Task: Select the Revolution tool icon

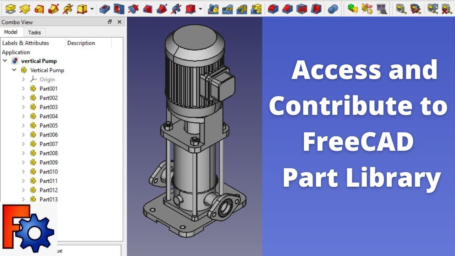Action: pyautogui.click(x=25, y=9)
